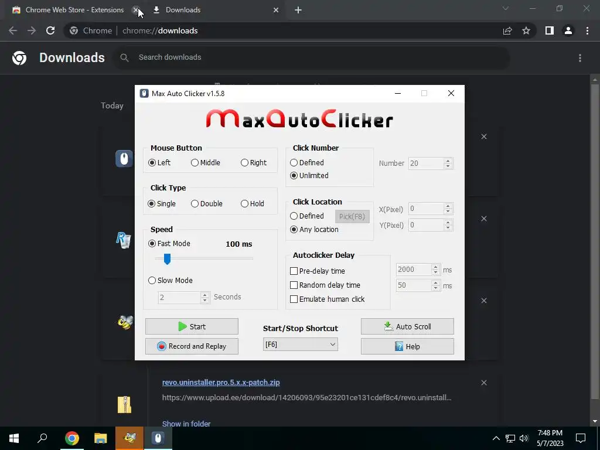Open File Explorer from taskbar

click(x=100, y=438)
